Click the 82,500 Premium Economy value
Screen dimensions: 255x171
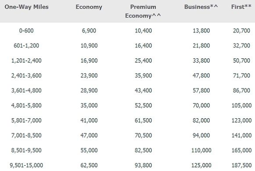(x=143, y=150)
